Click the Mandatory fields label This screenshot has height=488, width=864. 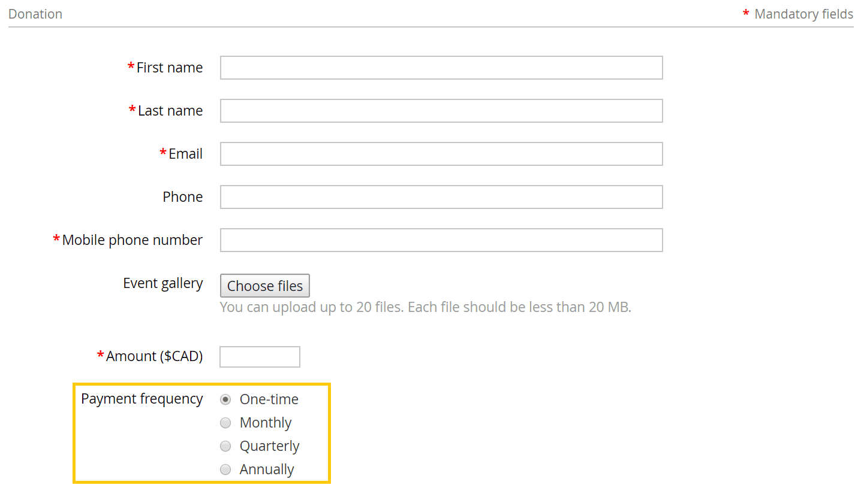tap(803, 14)
